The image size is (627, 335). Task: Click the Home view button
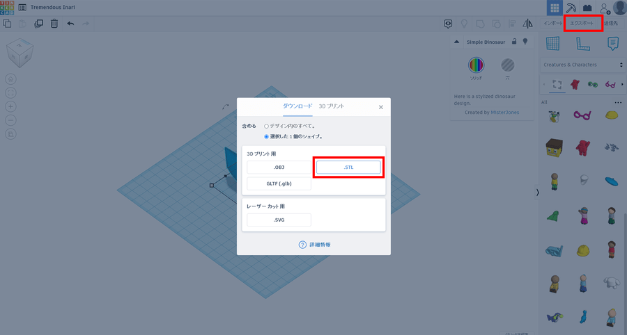[x=10, y=79]
